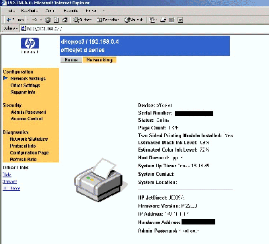Click the Forward arrow toolbar button
Screen dimensions: 269x244
tap(34, 20)
